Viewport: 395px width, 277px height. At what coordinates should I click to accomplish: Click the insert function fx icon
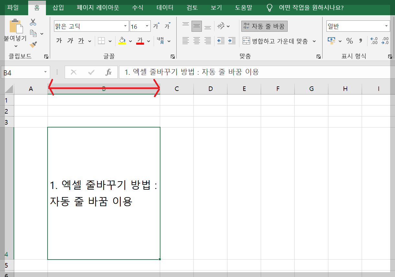click(x=109, y=72)
